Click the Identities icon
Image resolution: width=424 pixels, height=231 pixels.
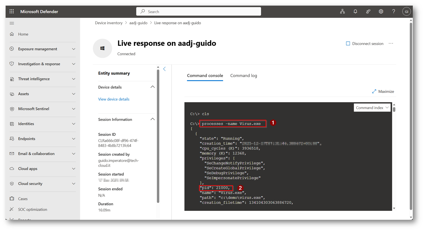click(x=12, y=124)
